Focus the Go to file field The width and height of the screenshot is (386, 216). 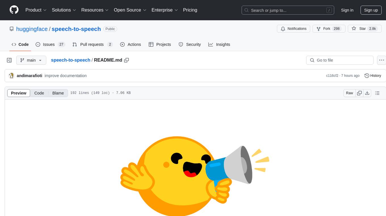click(x=340, y=60)
